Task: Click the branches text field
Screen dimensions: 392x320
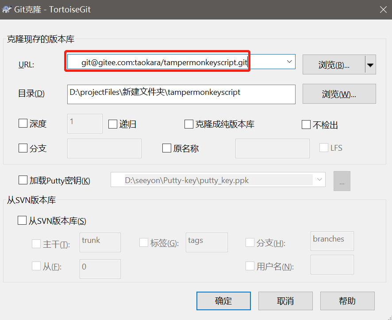Action: point(332,241)
